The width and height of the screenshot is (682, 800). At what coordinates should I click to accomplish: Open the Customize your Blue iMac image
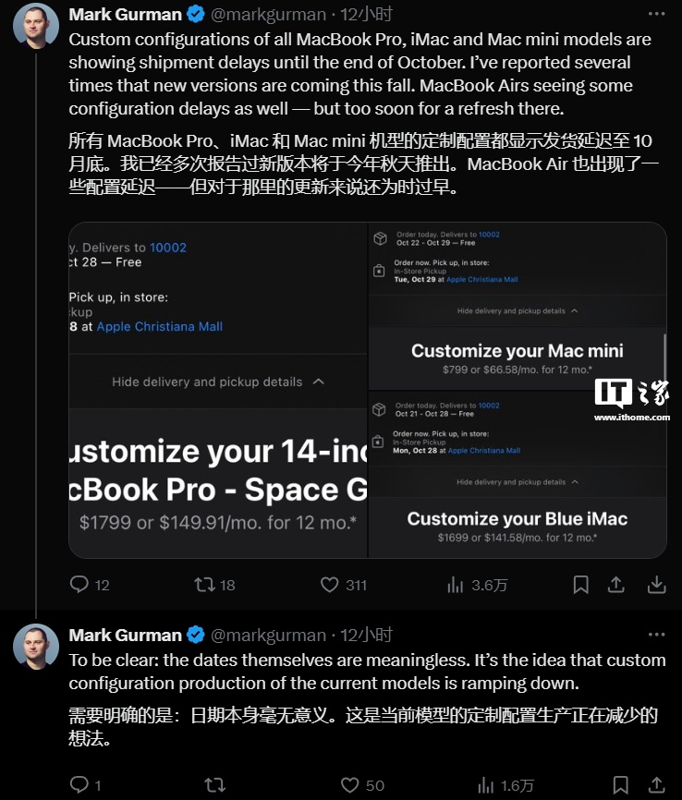tap(517, 474)
